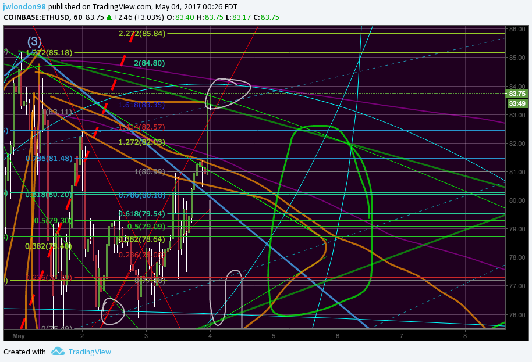The height and width of the screenshot is (362, 532).
Task: Click the 2(84.80) Fibonacci level label
Action: coord(149,63)
